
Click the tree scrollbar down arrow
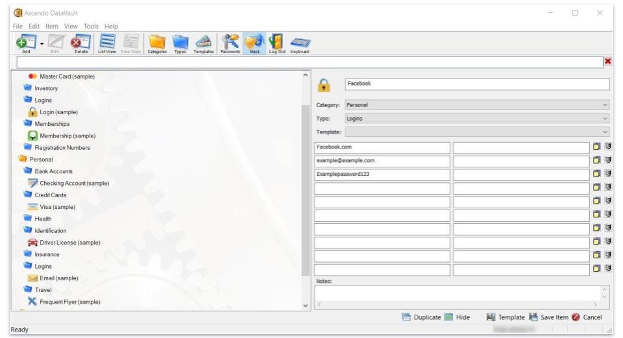click(305, 306)
